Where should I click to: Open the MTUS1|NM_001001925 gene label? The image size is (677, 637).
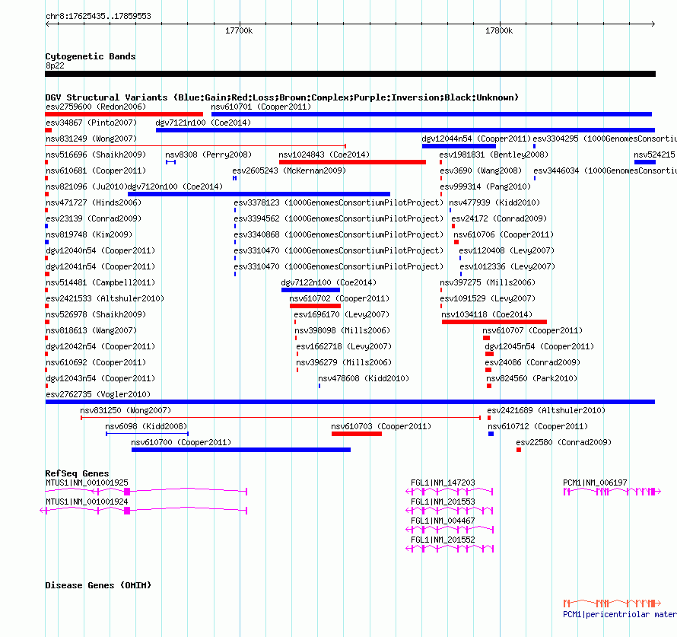[x=87, y=483]
